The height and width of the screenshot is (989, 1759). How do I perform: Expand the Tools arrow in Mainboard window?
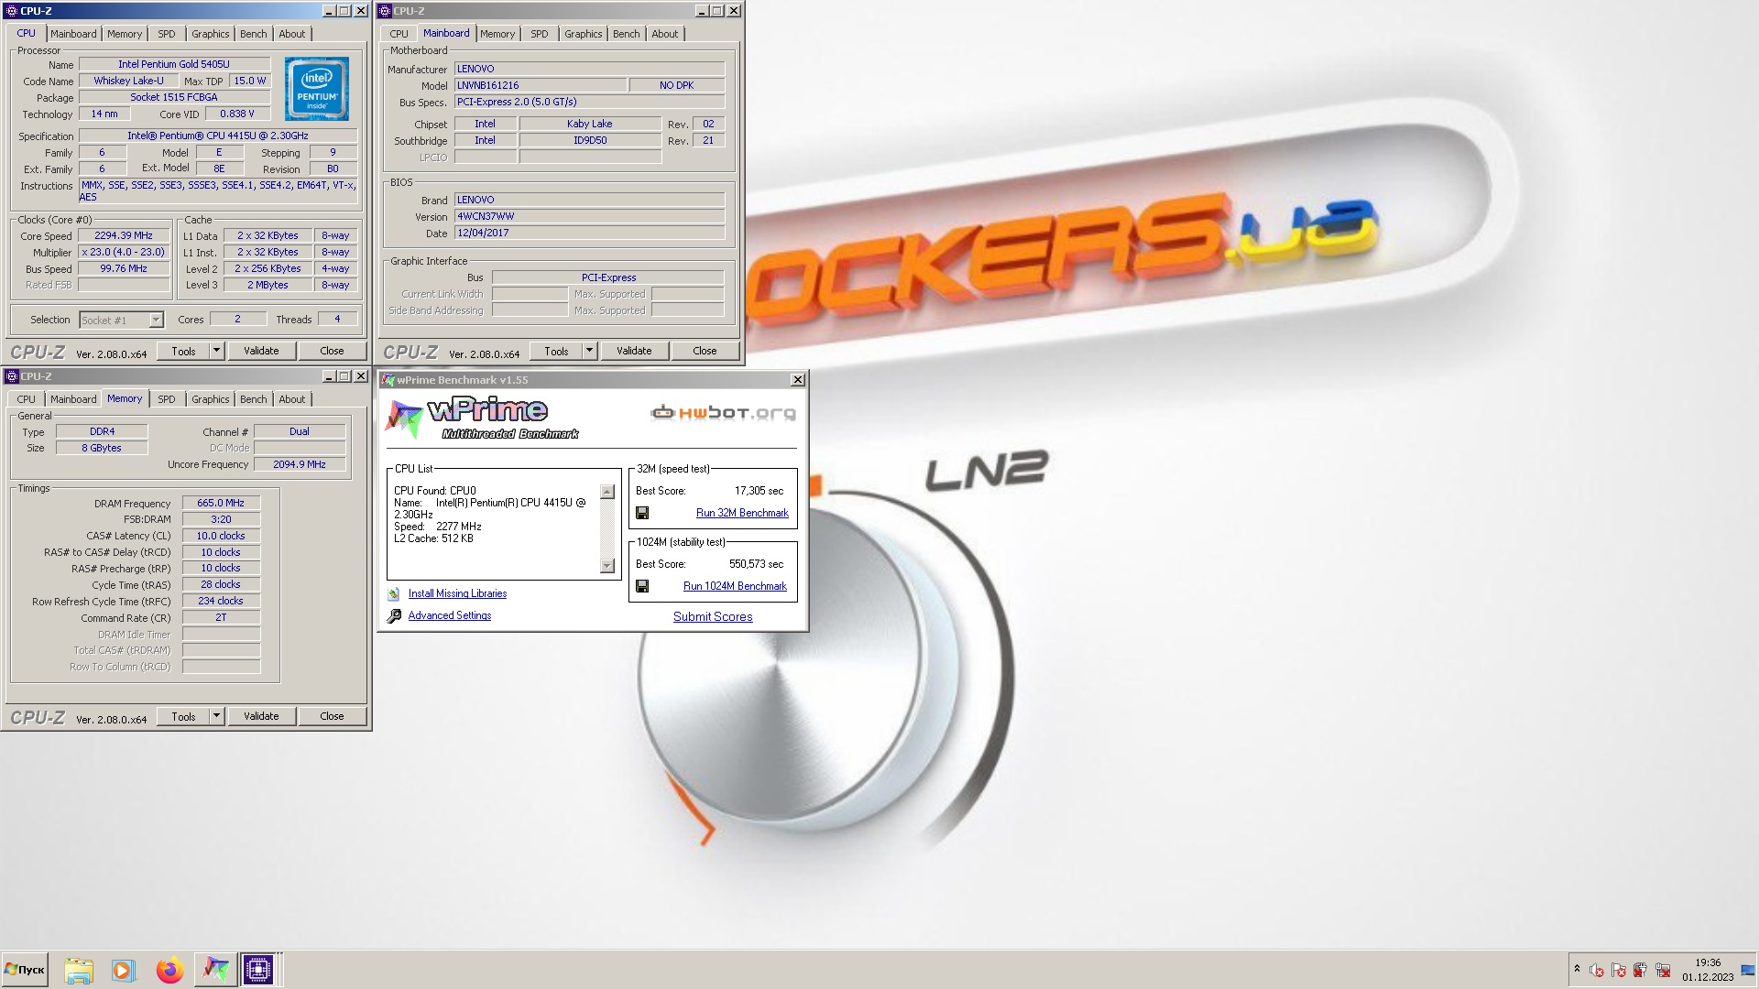[x=590, y=351]
